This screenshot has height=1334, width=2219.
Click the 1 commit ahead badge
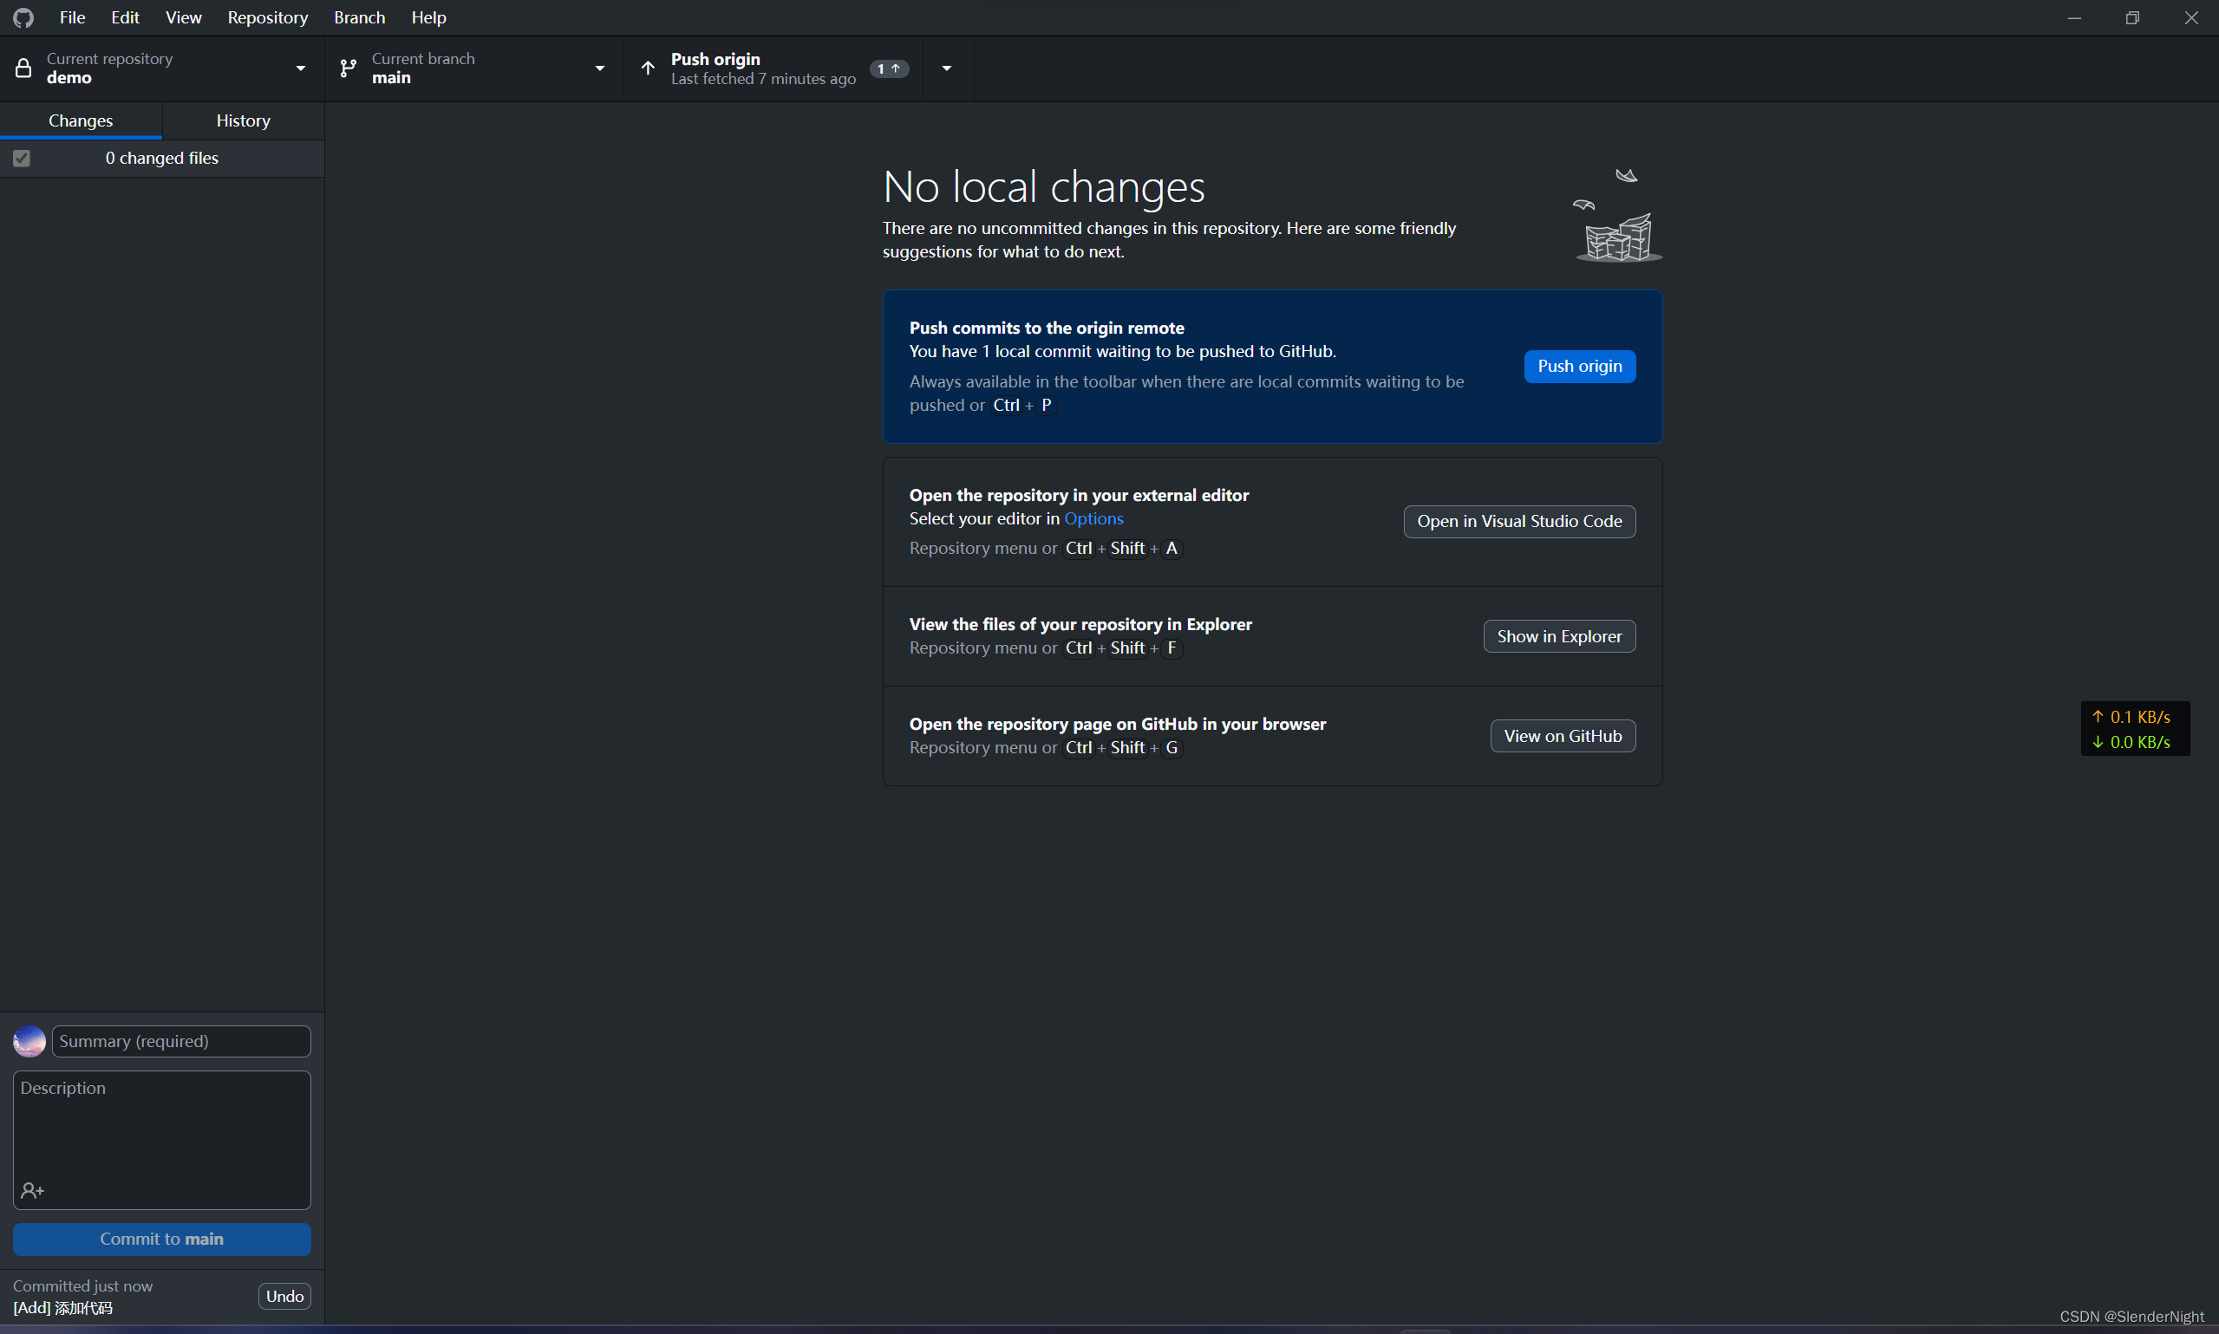click(888, 68)
